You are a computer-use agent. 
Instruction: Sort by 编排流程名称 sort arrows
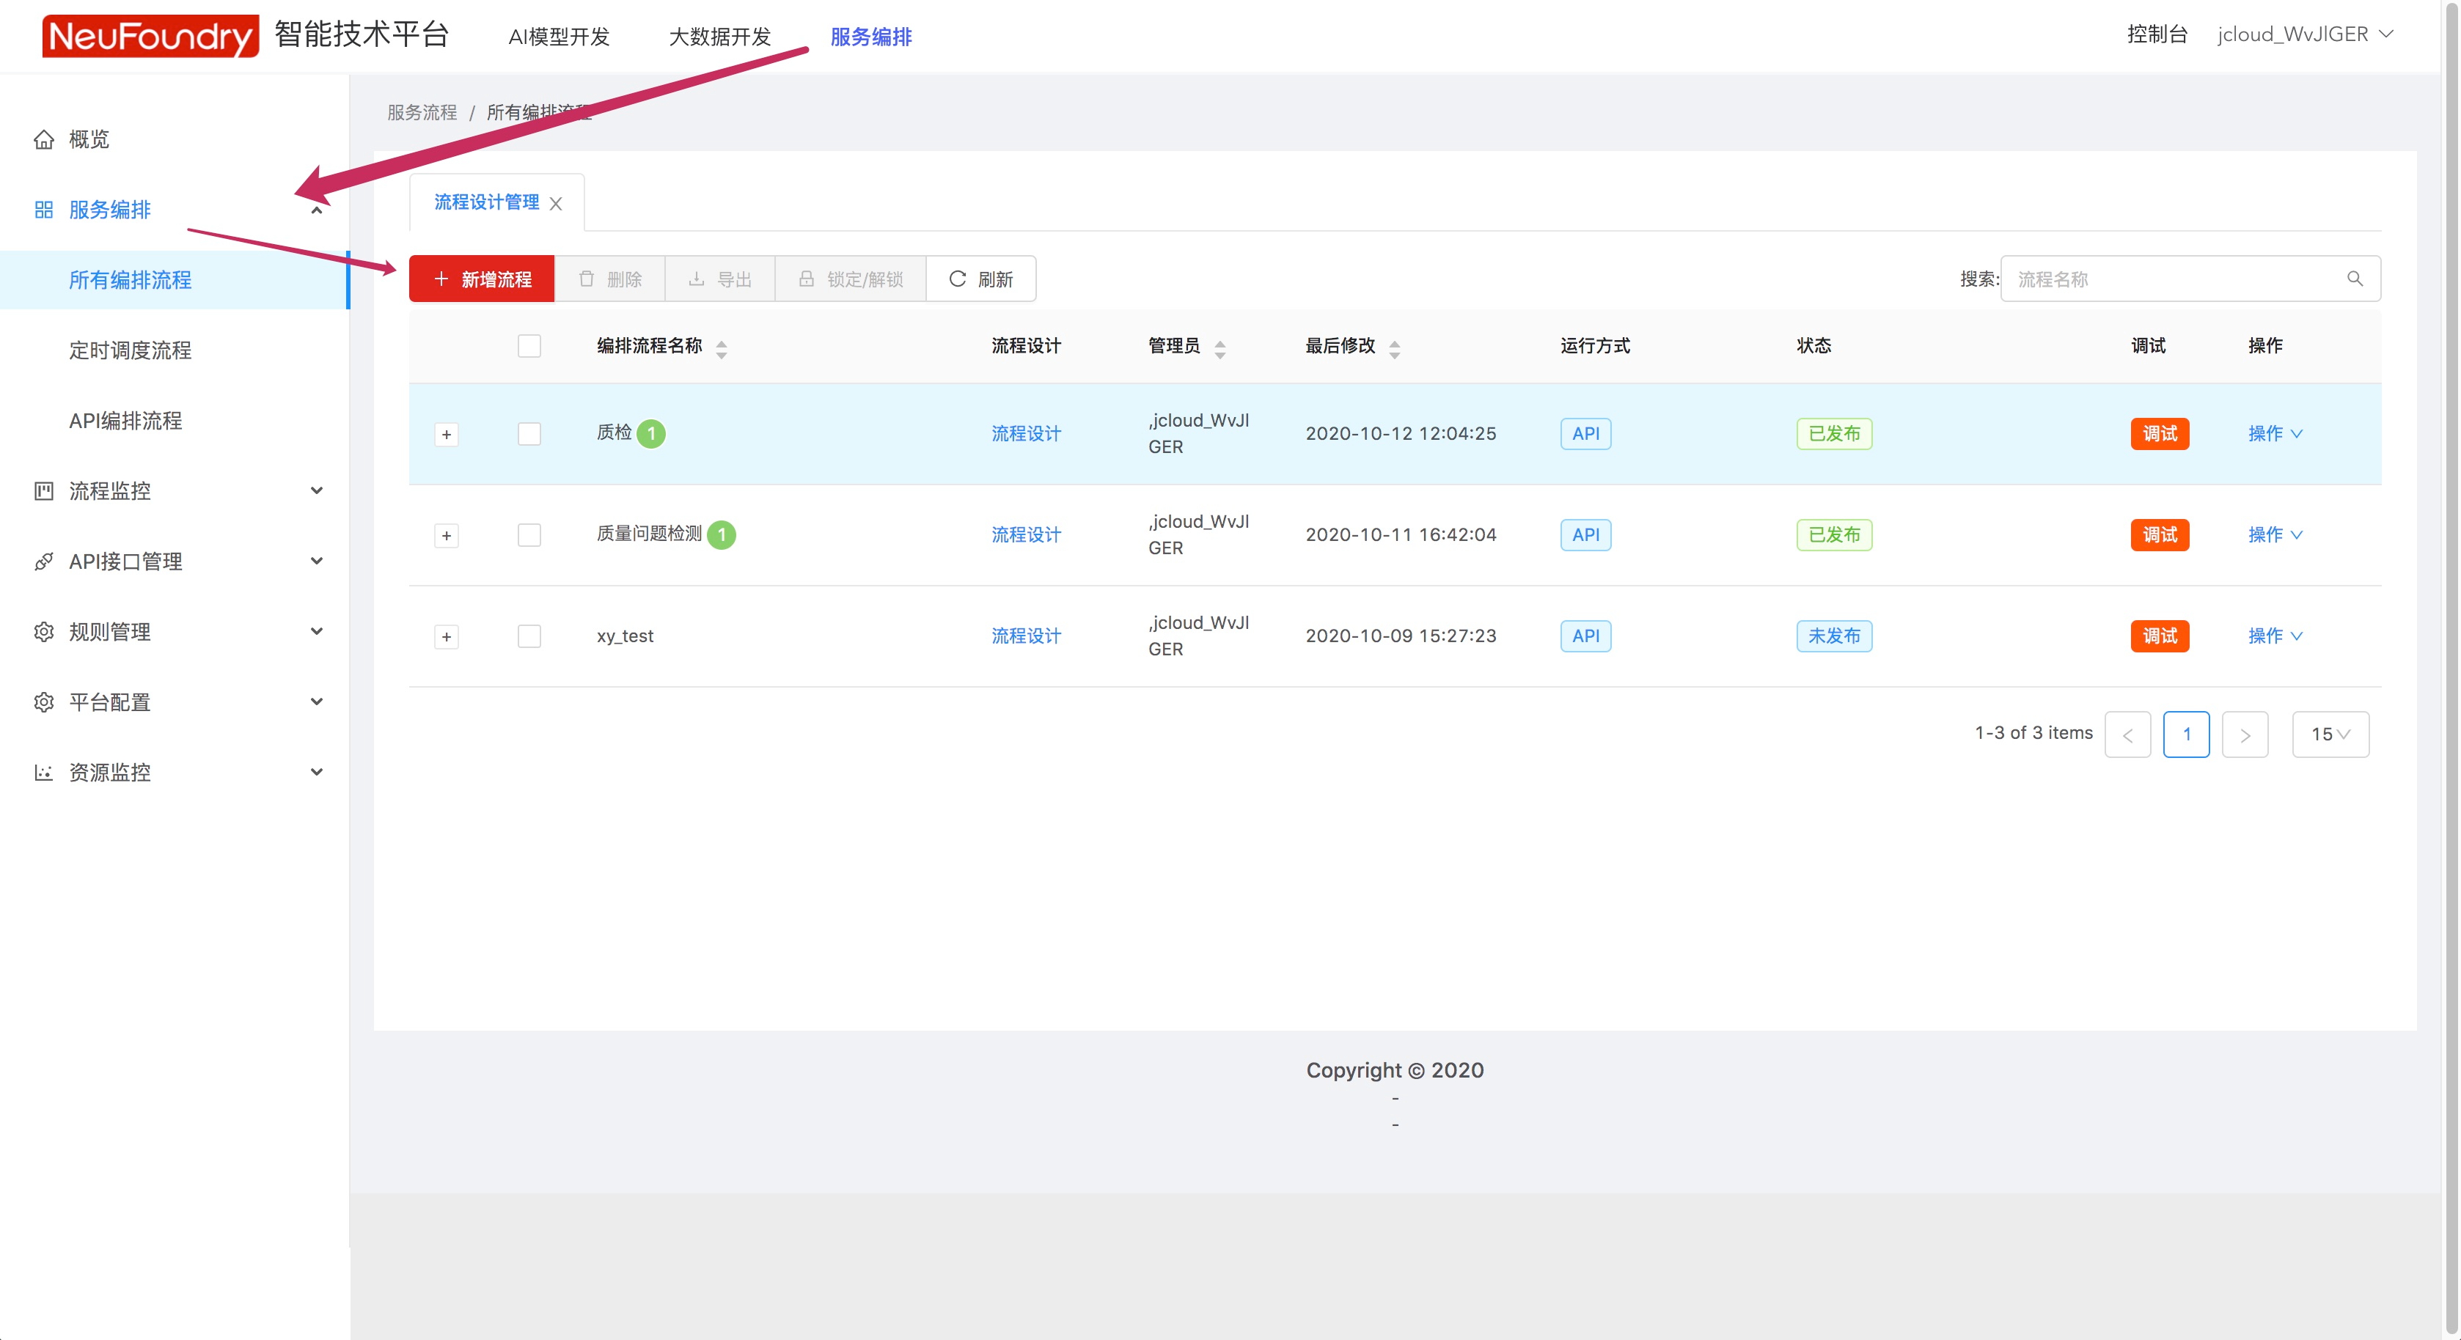pyautogui.click(x=722, y=349)
